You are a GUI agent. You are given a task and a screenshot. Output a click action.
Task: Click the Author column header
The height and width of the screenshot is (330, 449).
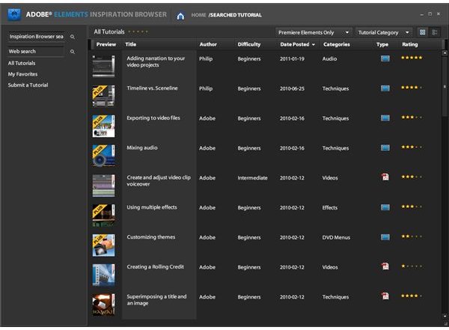tap(208, 44)
